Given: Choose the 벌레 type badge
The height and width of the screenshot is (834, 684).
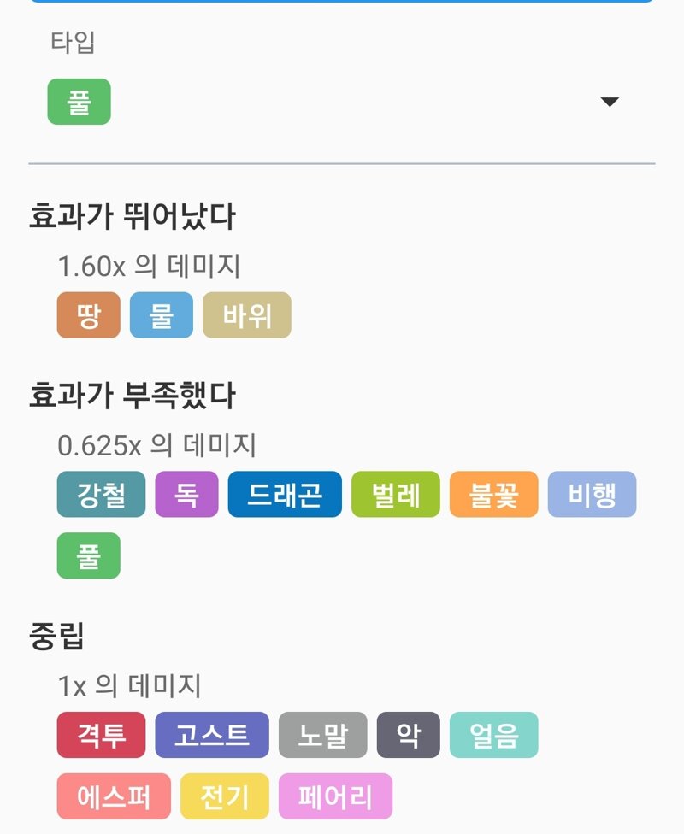Looking at the screenshot, I should [396, 494].
